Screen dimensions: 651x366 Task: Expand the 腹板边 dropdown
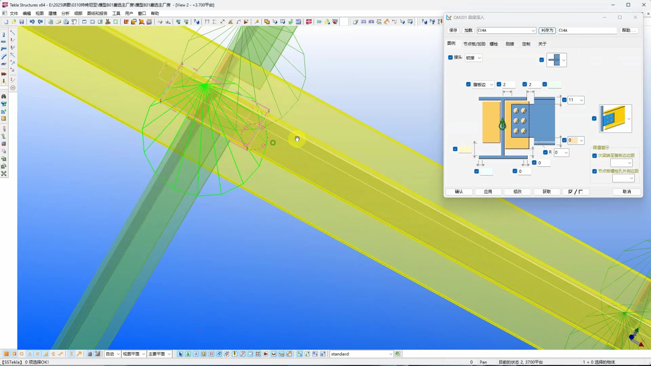pos(483,85)
